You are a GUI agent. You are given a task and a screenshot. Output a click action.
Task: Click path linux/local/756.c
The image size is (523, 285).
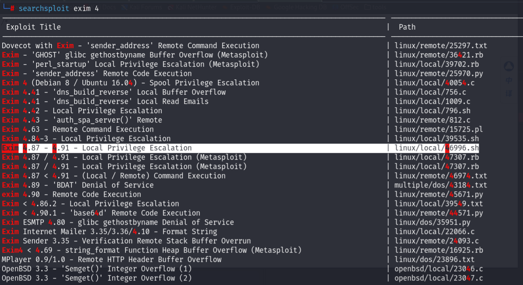[430, 92]
